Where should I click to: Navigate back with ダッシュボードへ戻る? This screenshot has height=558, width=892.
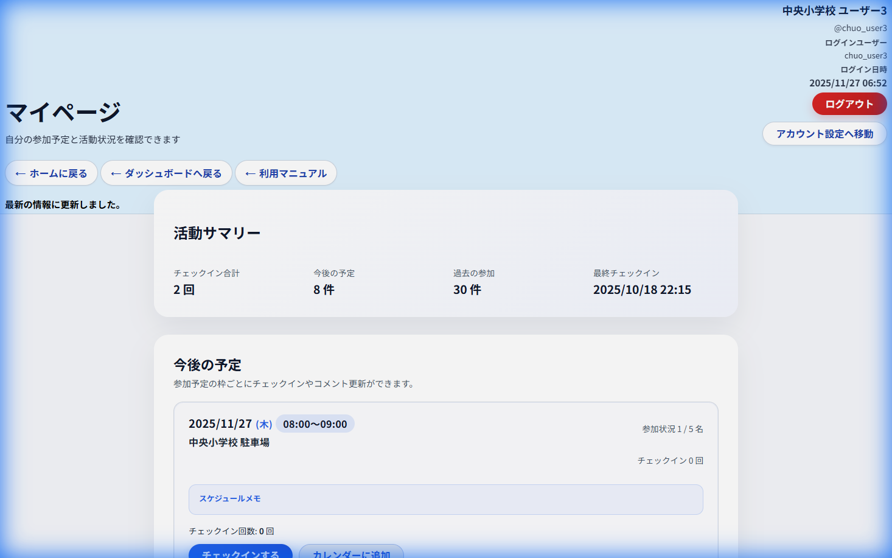pos(166,173)
